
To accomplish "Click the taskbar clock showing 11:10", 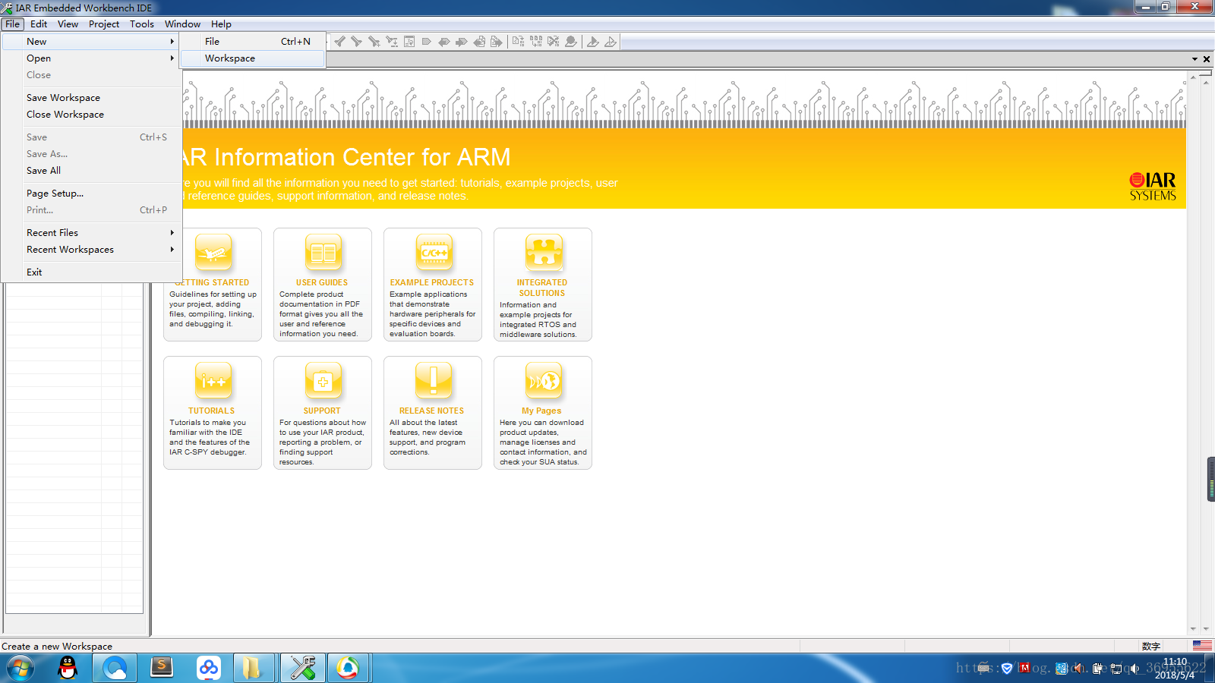I will pyautogui.click(x=1175, y=669).
